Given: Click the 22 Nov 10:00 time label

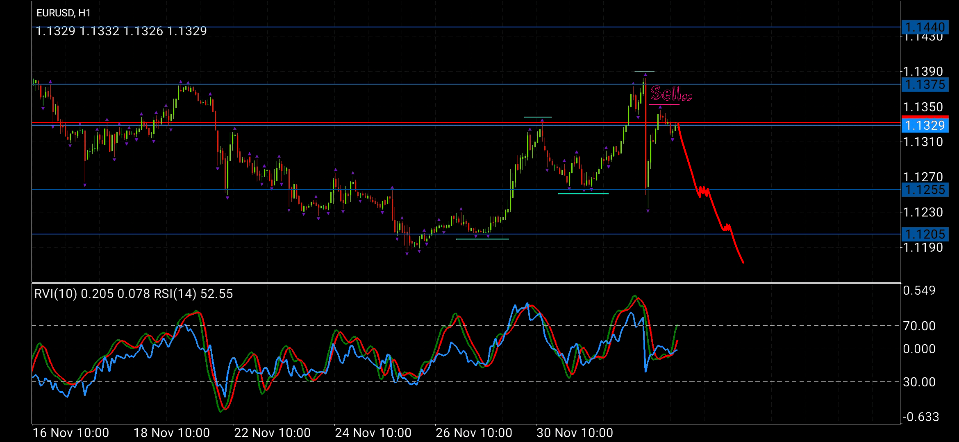Looking at the screenshot, I should 272,433.
